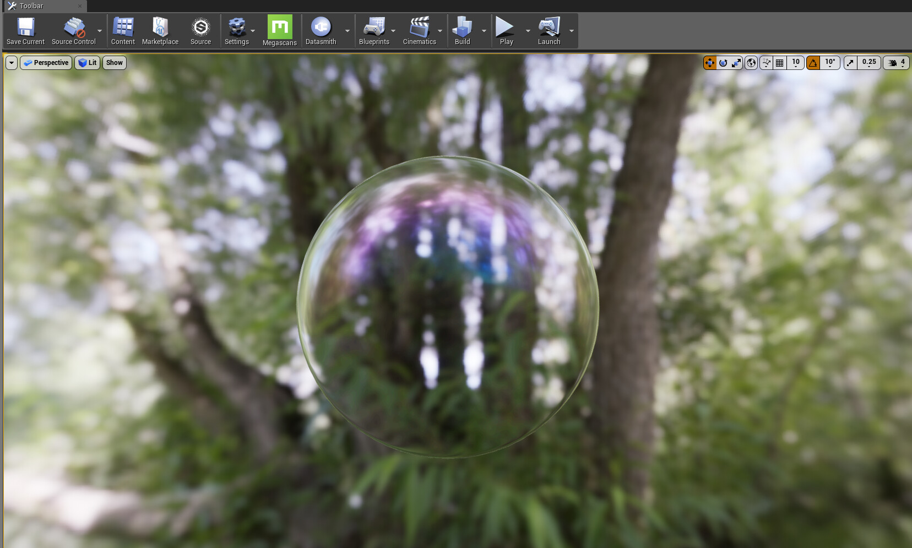This screenshot has height=548, width=912.
Task: Toggle rotation snapping
Action: 813,62
